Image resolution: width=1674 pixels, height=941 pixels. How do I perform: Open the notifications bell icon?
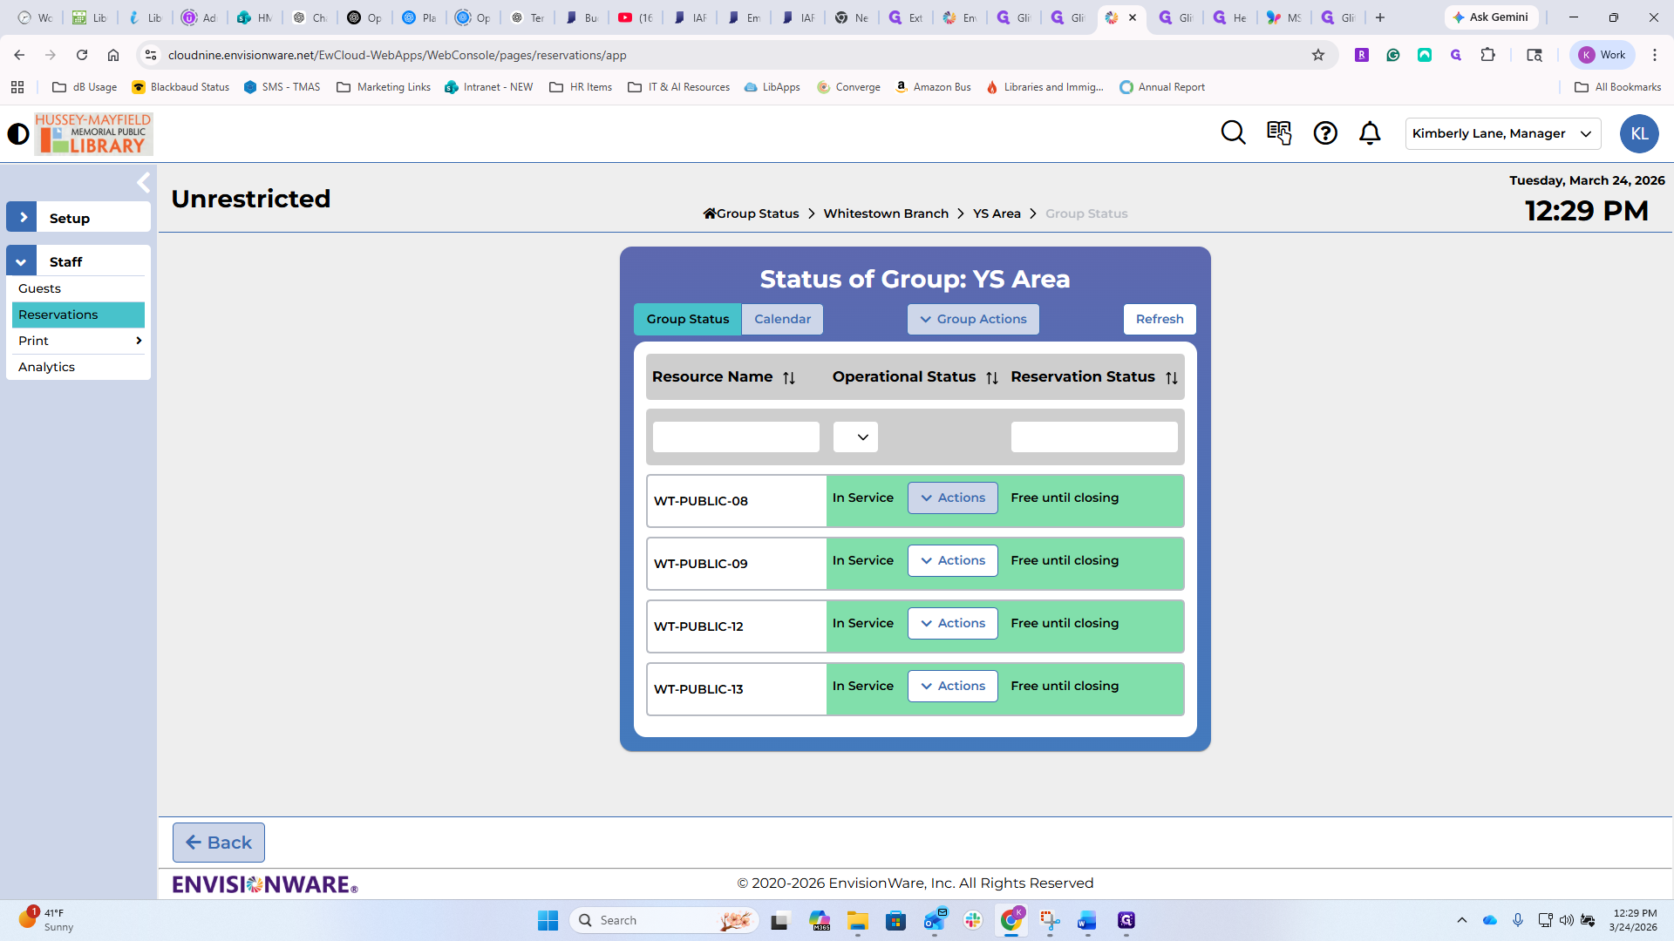[x=1370, y=133]
